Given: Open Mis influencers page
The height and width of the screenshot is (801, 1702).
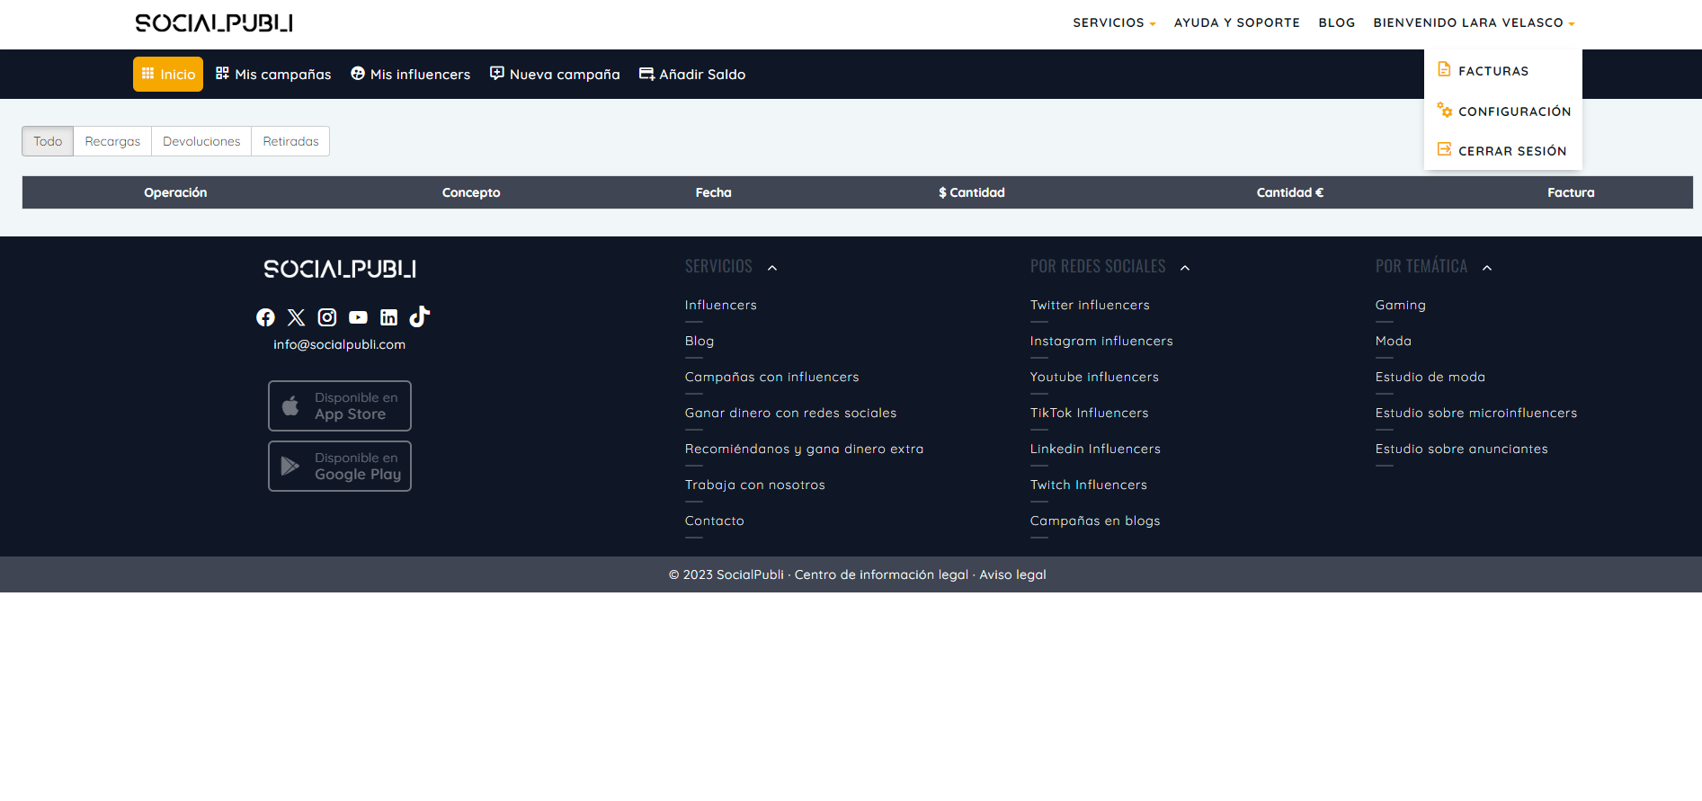Looking at the screenshot, I should pyautogui.click(x=411, y=74).
